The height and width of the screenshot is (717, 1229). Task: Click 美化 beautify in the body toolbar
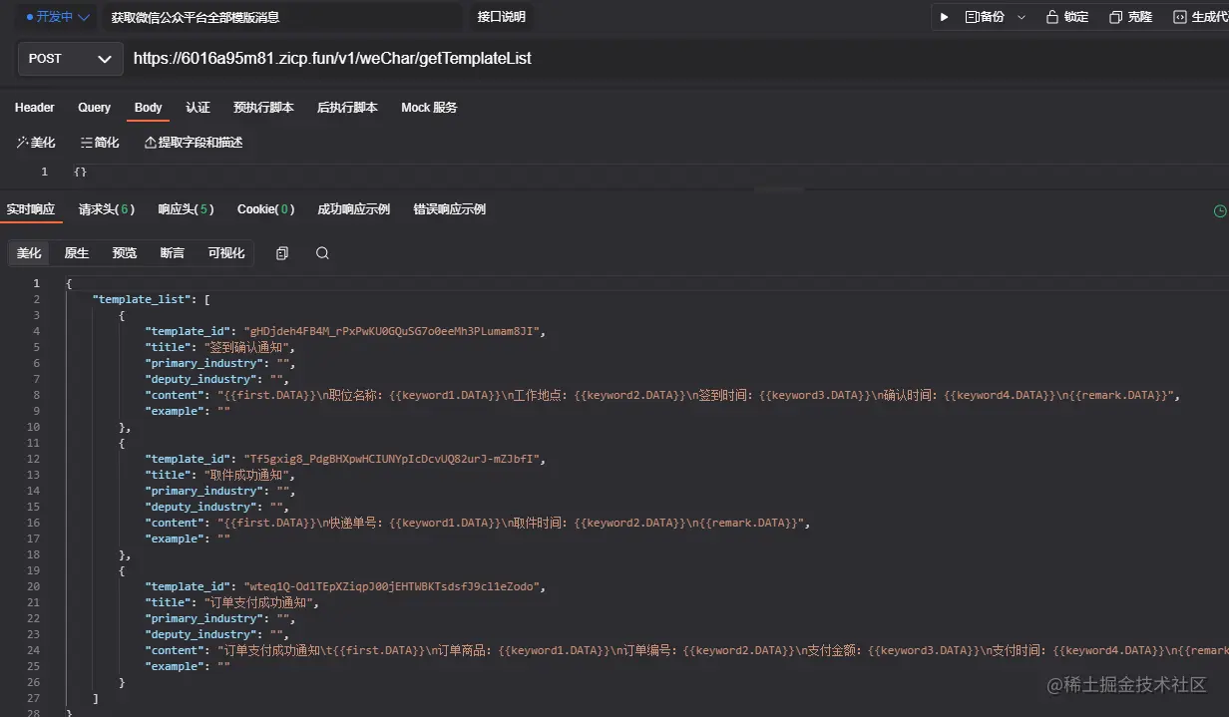point(36,143)
